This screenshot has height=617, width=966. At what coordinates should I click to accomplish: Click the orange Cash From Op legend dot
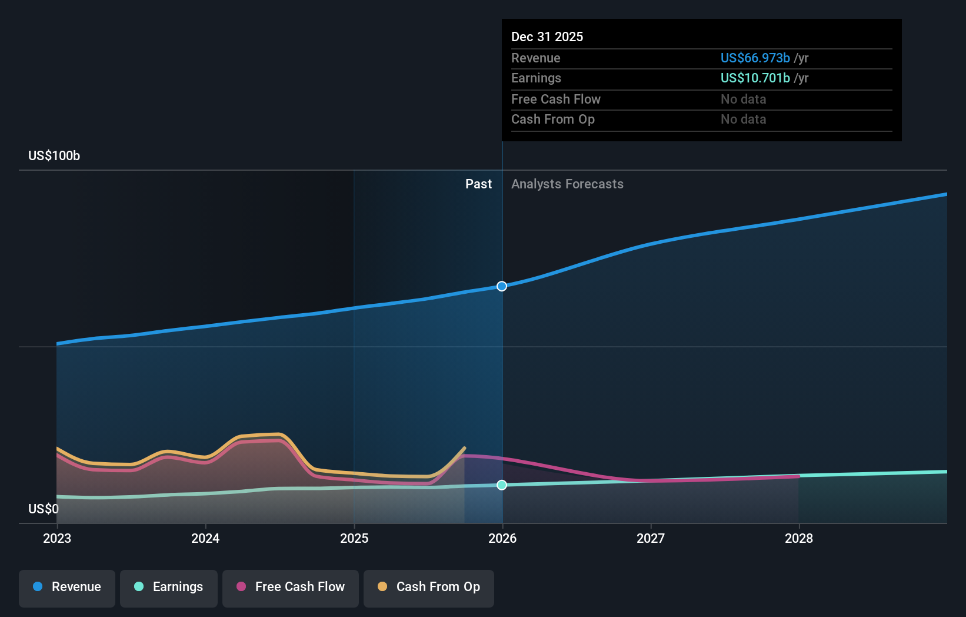[x=382, y=586]
